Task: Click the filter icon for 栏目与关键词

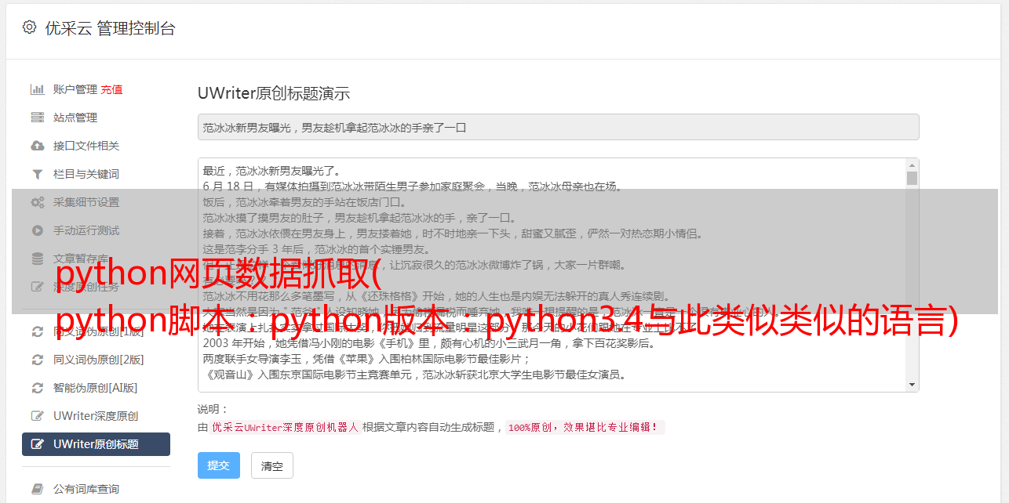Action: [37, 174]
